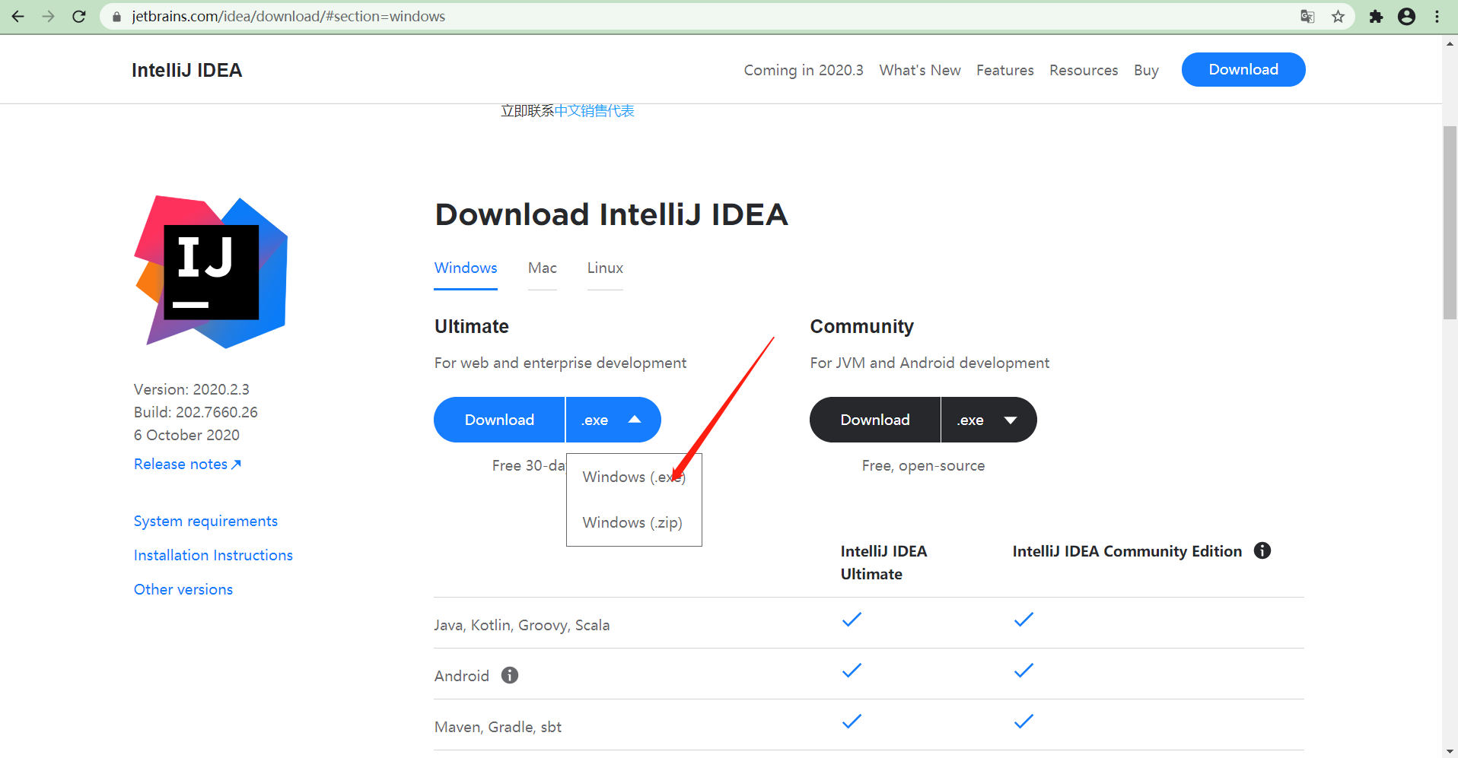The height and width of the screenshot is (758, 1458).
Task: Choose Windows (.exe) from the dropdown list
Action: pos(634,477)
